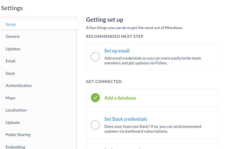Click the green checkmark beside Add a database
The height and width of the screenshot is (149, 234).
95,98
